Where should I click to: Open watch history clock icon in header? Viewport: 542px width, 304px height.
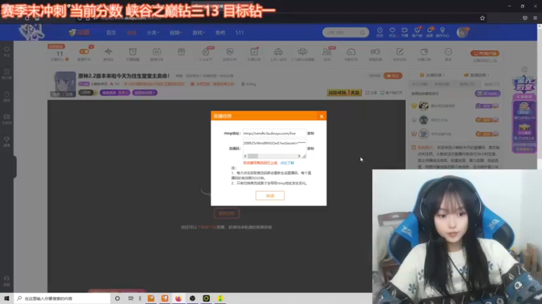click(379, 32)
